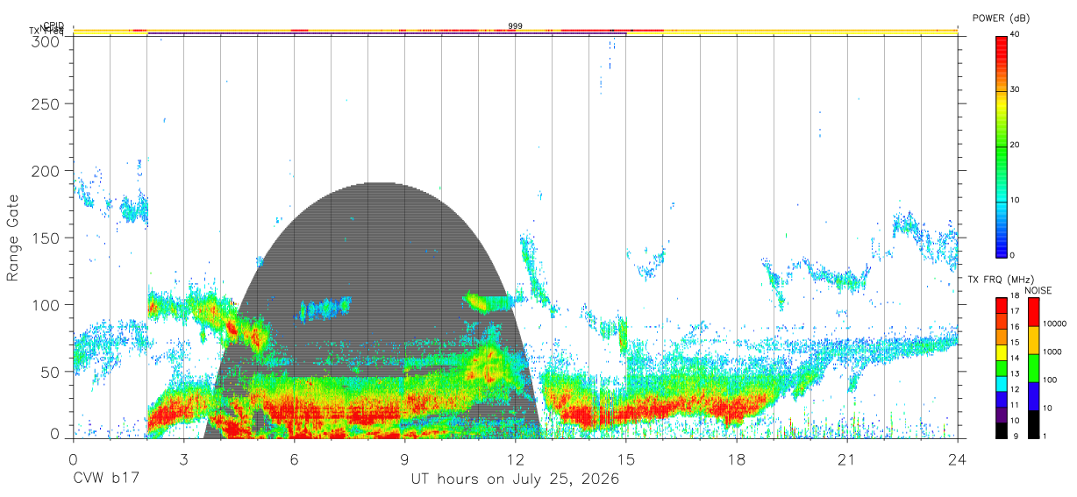Click the 12 tick on the UT hours axis

[515, 458]
